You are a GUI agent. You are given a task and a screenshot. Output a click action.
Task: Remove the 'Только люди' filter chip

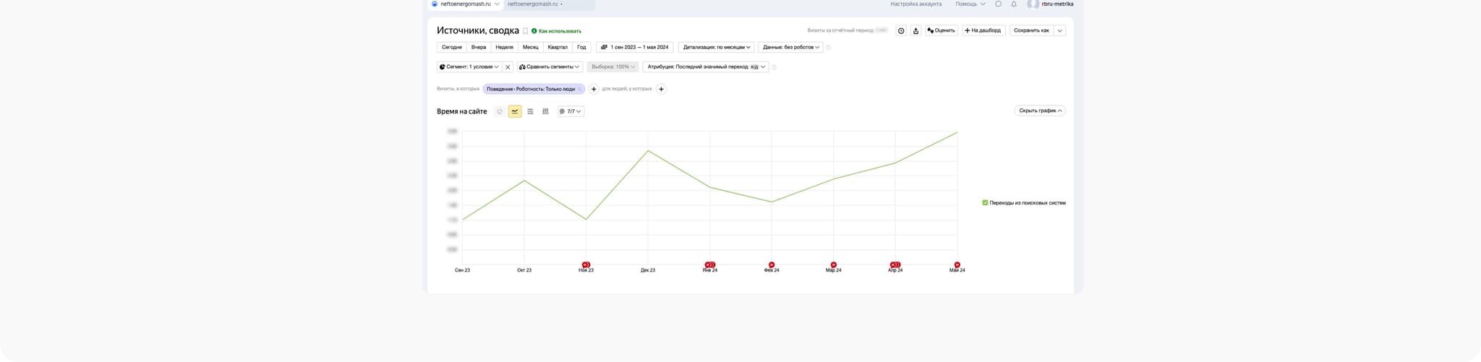pos(579,89)
